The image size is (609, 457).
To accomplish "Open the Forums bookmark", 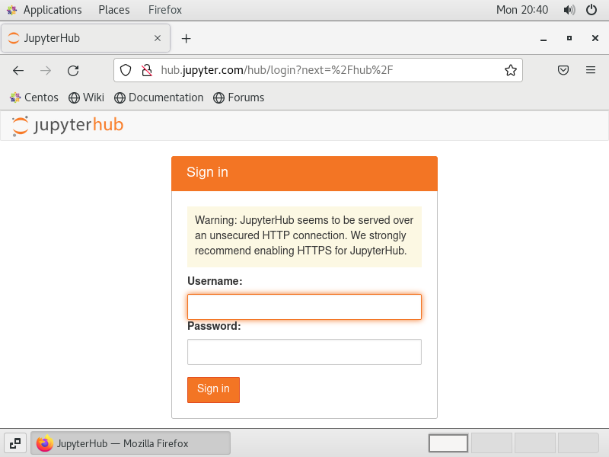I will (x=238, y=97).
